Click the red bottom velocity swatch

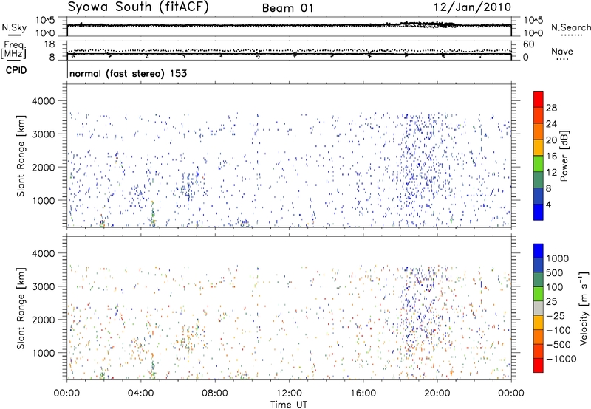(x=539, y=365)
